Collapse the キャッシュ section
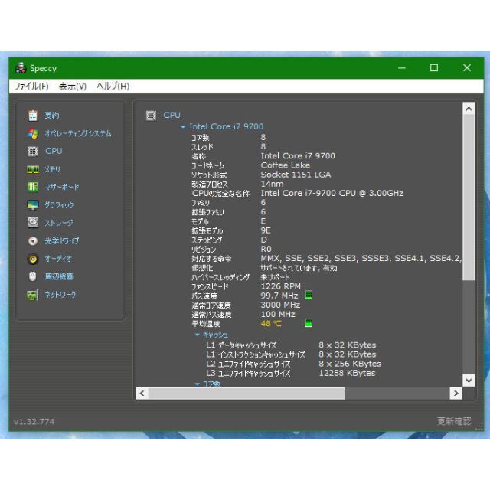 198,335
